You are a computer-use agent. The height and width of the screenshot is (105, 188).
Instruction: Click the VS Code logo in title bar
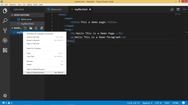1,1
